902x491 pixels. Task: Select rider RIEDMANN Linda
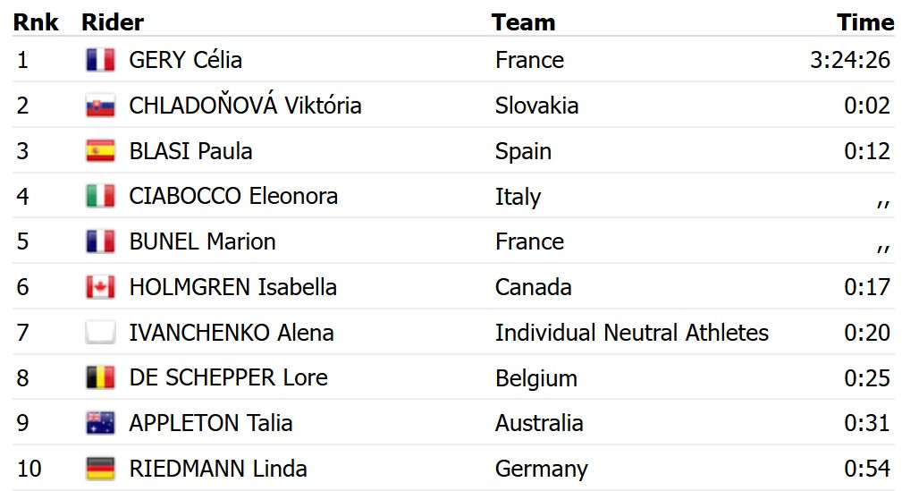218,469
